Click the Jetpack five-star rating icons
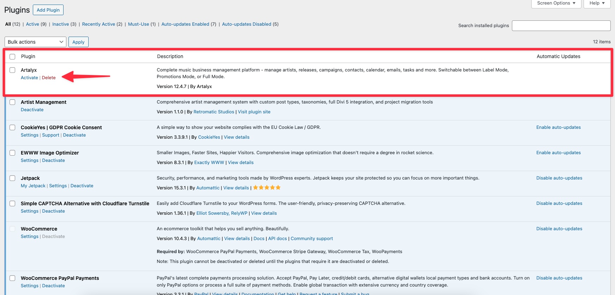Viewport: 615px width, 295px height. (x=267, y=188)
